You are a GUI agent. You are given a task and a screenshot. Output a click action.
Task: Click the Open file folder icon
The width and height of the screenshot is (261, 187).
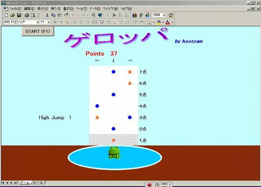click(x=12, y=15)
